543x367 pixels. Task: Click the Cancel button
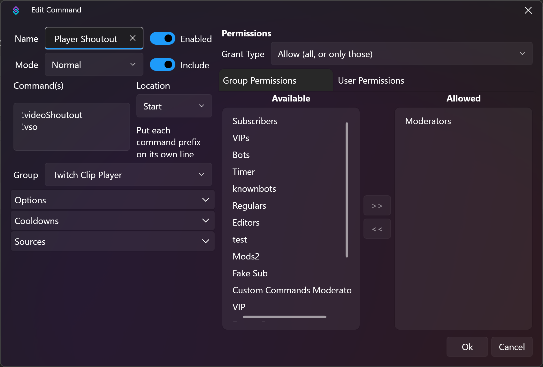(x=512, y=347)
